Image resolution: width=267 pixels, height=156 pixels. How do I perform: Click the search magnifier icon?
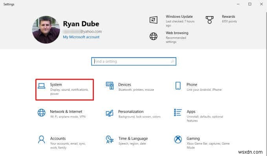click(x=172, y=61)
